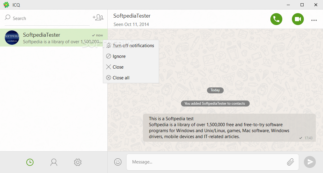
Task: Click the magnifier search icon
Action: tap(7, 17)
